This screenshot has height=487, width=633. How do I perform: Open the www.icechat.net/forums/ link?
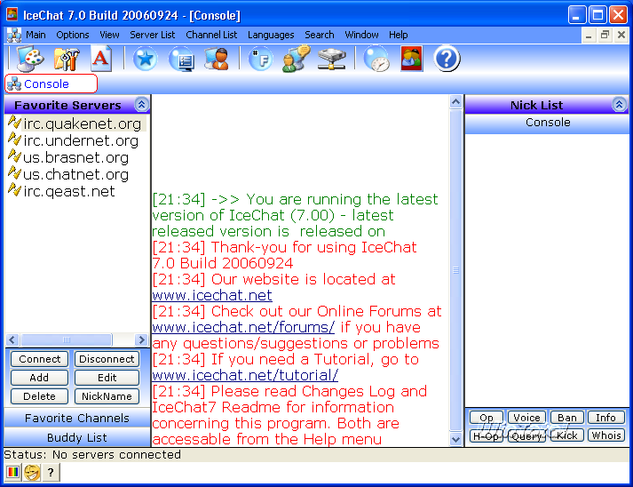(x=243, y=327)
